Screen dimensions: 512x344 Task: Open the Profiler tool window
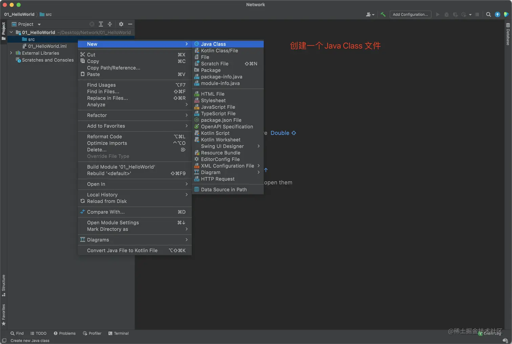click(x=92, y=334)
